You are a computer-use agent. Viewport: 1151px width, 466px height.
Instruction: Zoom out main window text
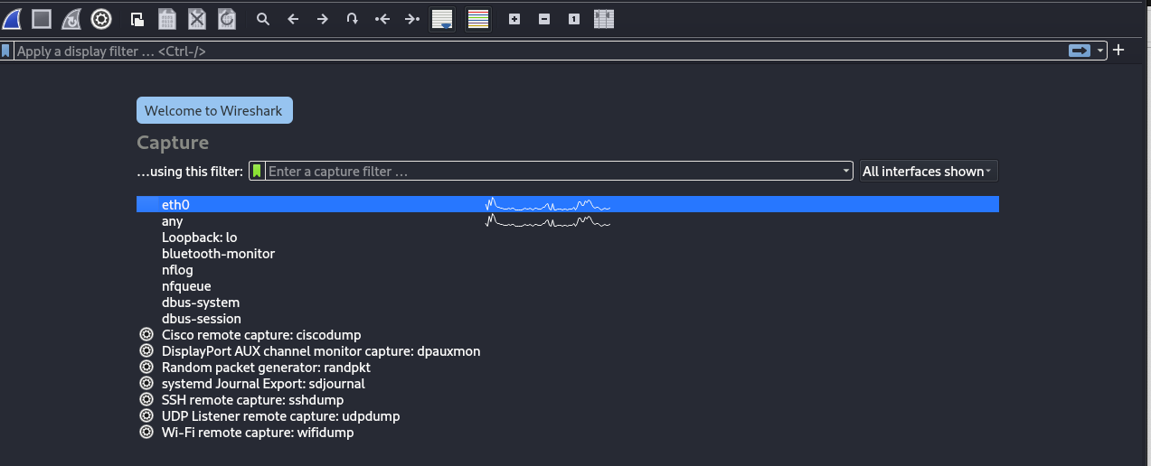click(x=544, y=18)
